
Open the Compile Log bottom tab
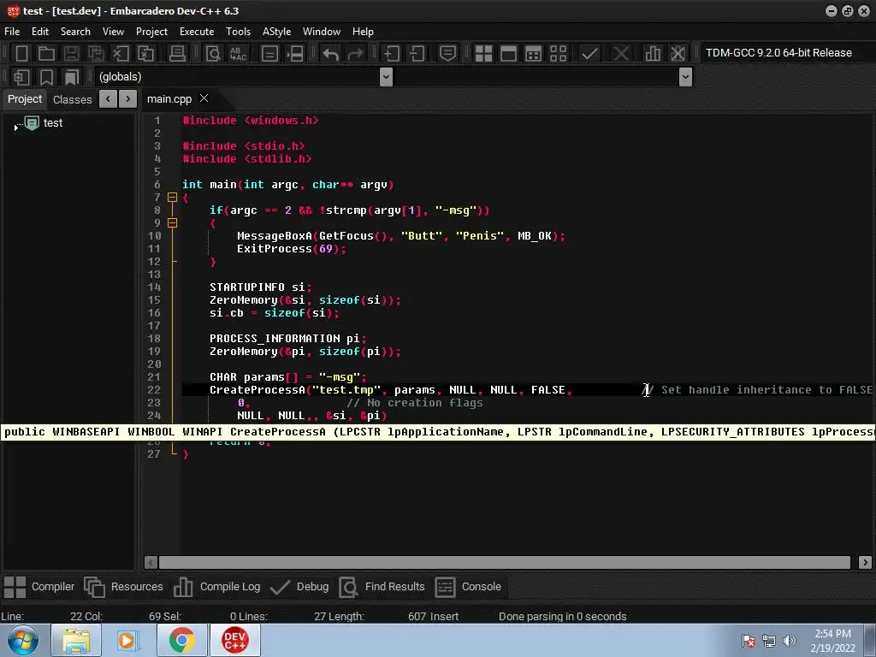click(x=216, y=587)
